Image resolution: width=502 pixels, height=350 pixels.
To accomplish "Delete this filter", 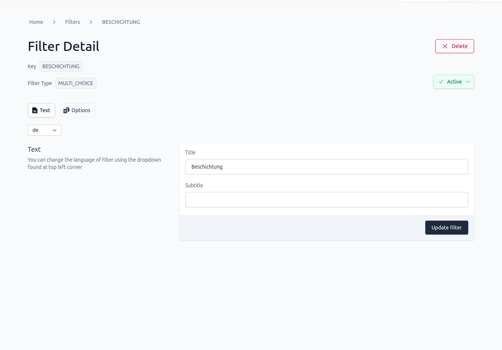I will (455, 46).
